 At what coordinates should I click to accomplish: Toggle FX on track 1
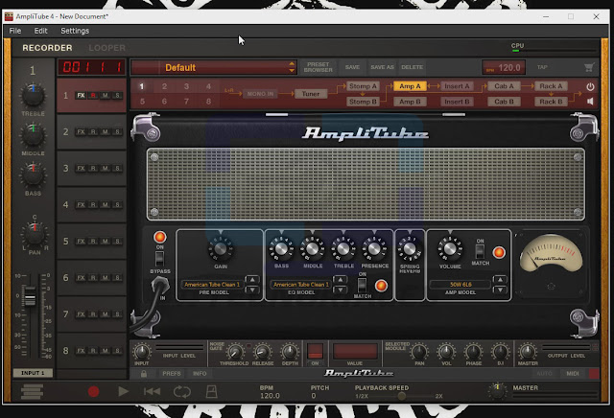tap(81, 96)
